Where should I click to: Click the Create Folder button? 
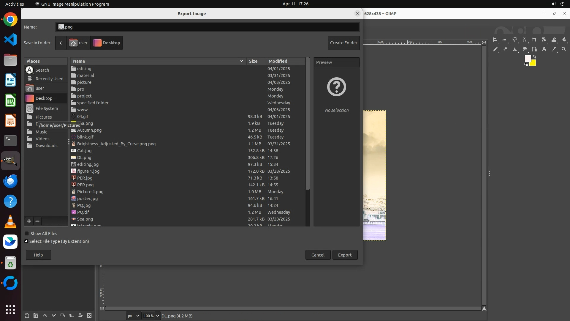point(343,43)
